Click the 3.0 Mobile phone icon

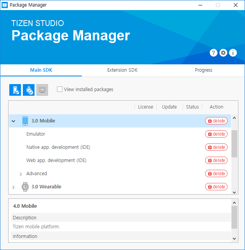point(25,121)
